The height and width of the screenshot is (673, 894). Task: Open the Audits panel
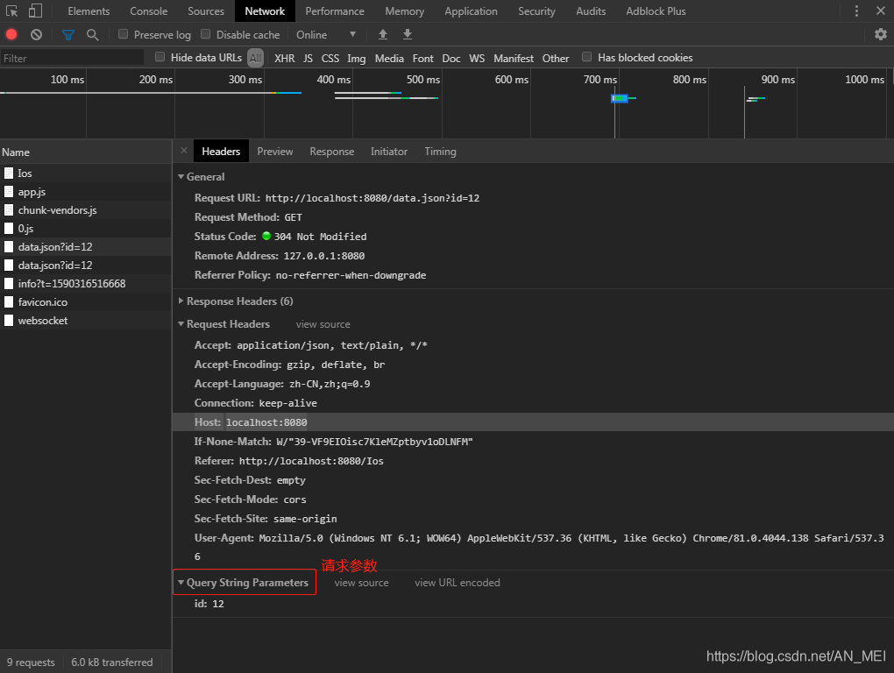pyautogui.click(x=591, y=11)
